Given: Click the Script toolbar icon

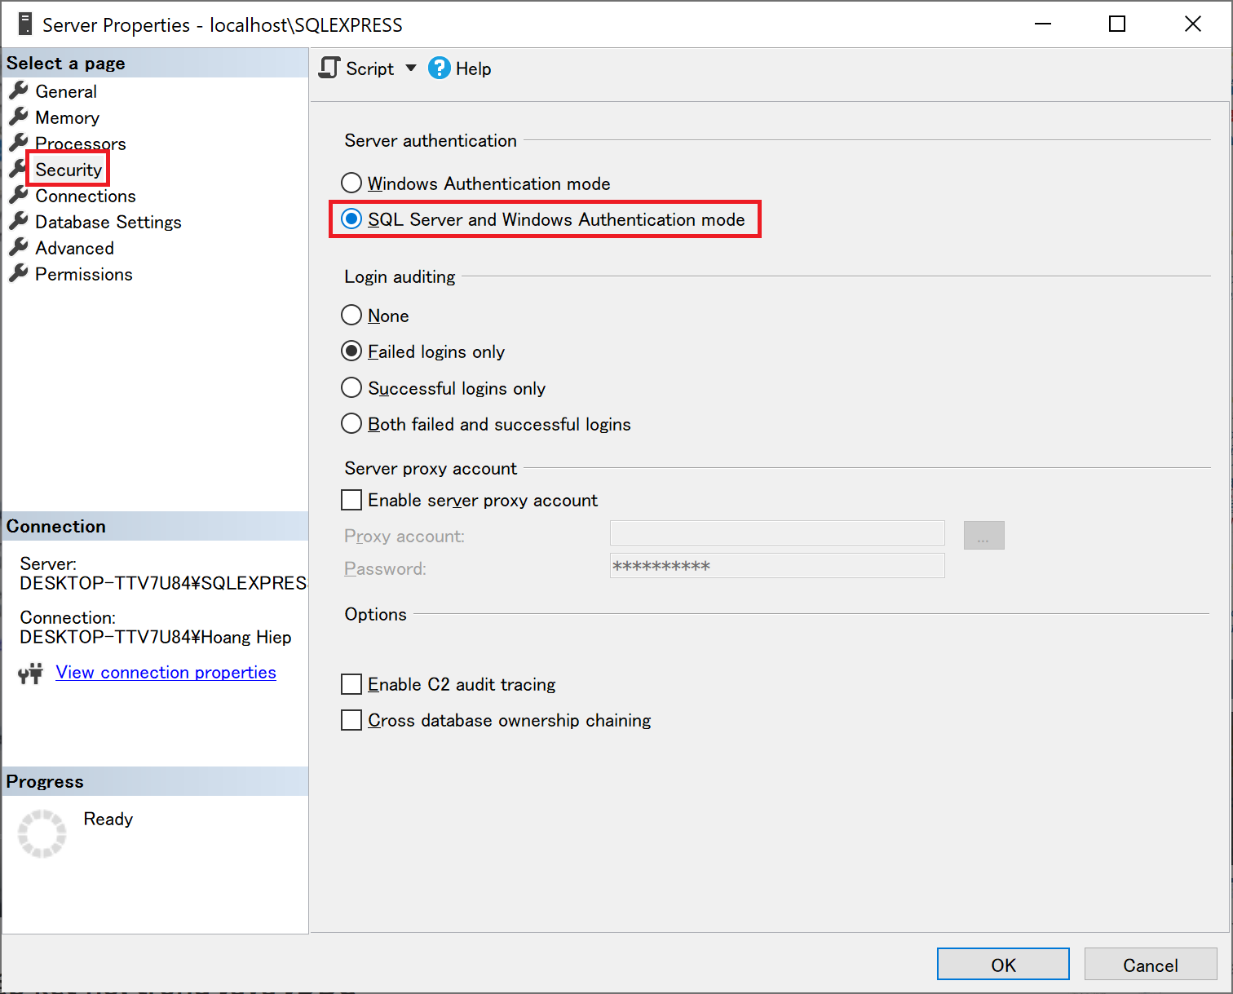Looking at the screenshot, I should [329, 68].
